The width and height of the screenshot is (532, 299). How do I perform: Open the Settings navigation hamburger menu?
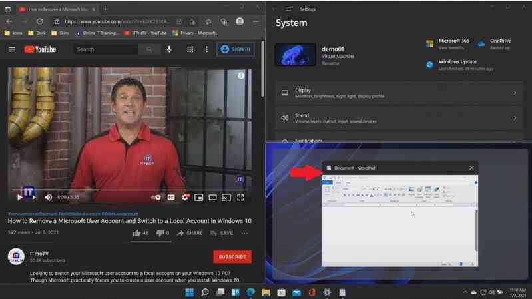click(x=288, y=9)
